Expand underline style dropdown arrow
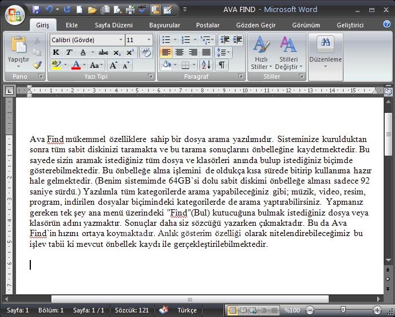The height and width of the screenshot is (317, 395). click(93, 52)
